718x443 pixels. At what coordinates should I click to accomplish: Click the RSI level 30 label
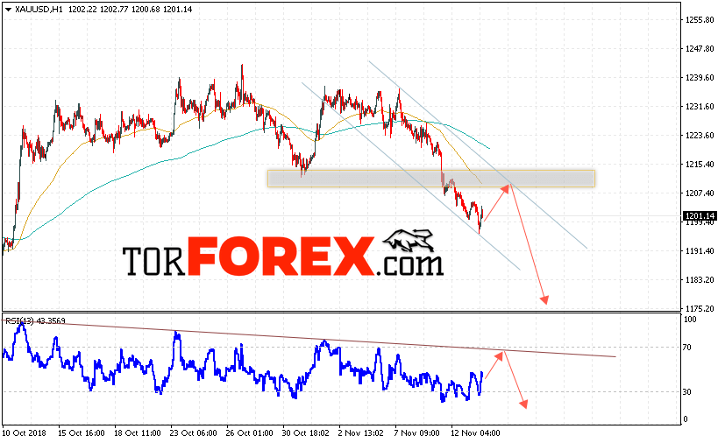687,392
